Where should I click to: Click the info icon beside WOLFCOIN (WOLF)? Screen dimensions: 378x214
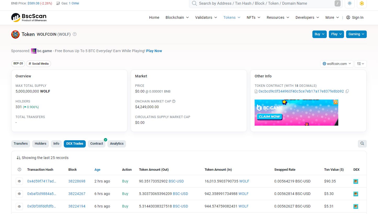(x=75, y=34)
